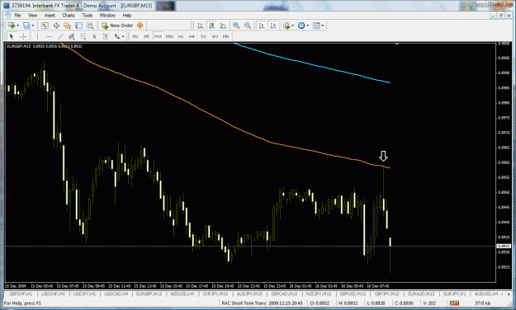516x310 pixels.
Task: Zoom in on the chart
Action: pyautogui.click(x=236, y=26)
